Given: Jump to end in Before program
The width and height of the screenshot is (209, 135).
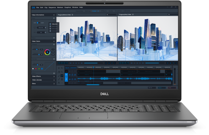Looking at the screenshot, I should click(82, 63).
